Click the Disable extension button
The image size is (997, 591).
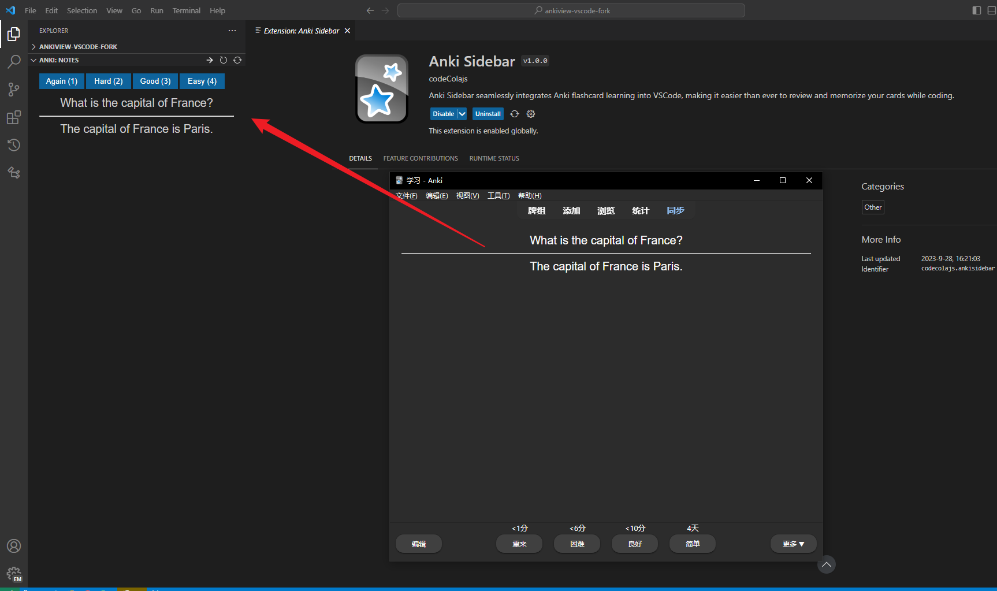pos(444,114)
